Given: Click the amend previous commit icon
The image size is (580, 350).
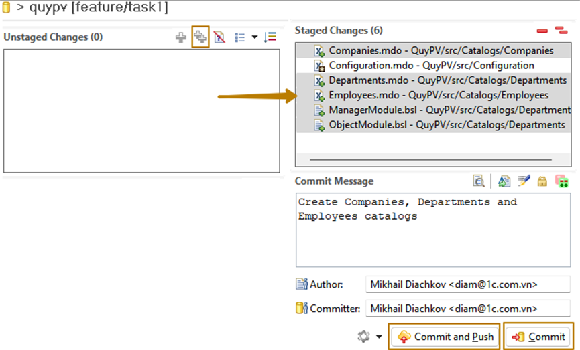Looking at the screenshot, I should (504, 181).
